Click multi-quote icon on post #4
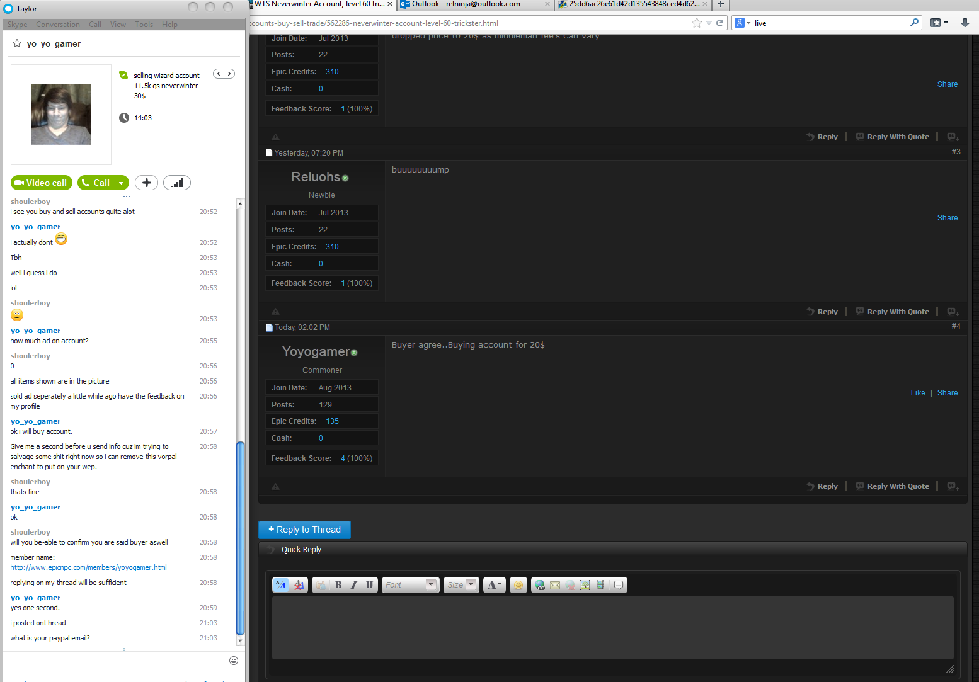Image resolution: width=979 pixels, height=682 pixels. pyautogui.click(x=953, y=486)
